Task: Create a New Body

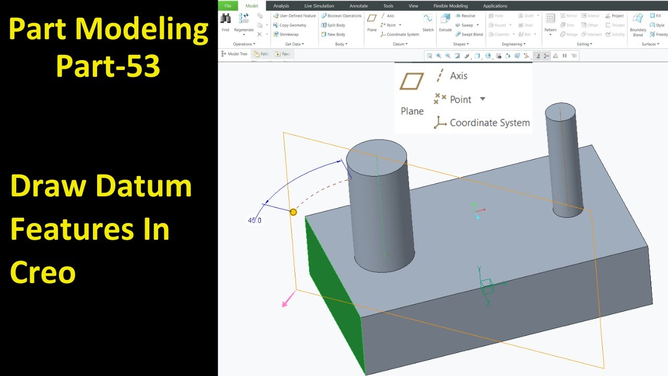Action: 333,34
